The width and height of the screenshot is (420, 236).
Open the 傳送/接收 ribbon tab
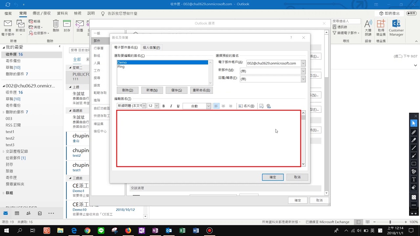click(x=42, y=13)
